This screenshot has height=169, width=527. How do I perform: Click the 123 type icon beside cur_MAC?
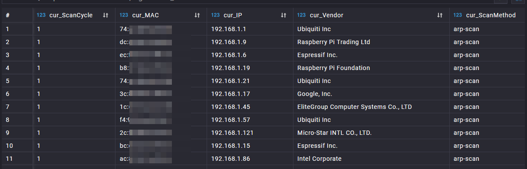[124, 15]
